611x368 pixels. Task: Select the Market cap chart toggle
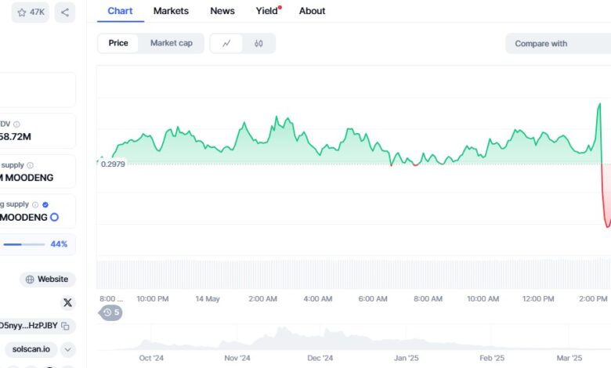(x=172, y=43)
